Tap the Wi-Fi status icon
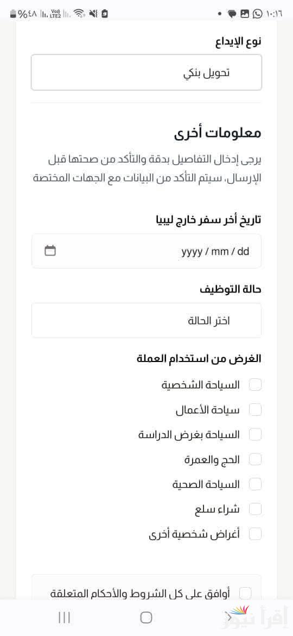 pos(80,14)
